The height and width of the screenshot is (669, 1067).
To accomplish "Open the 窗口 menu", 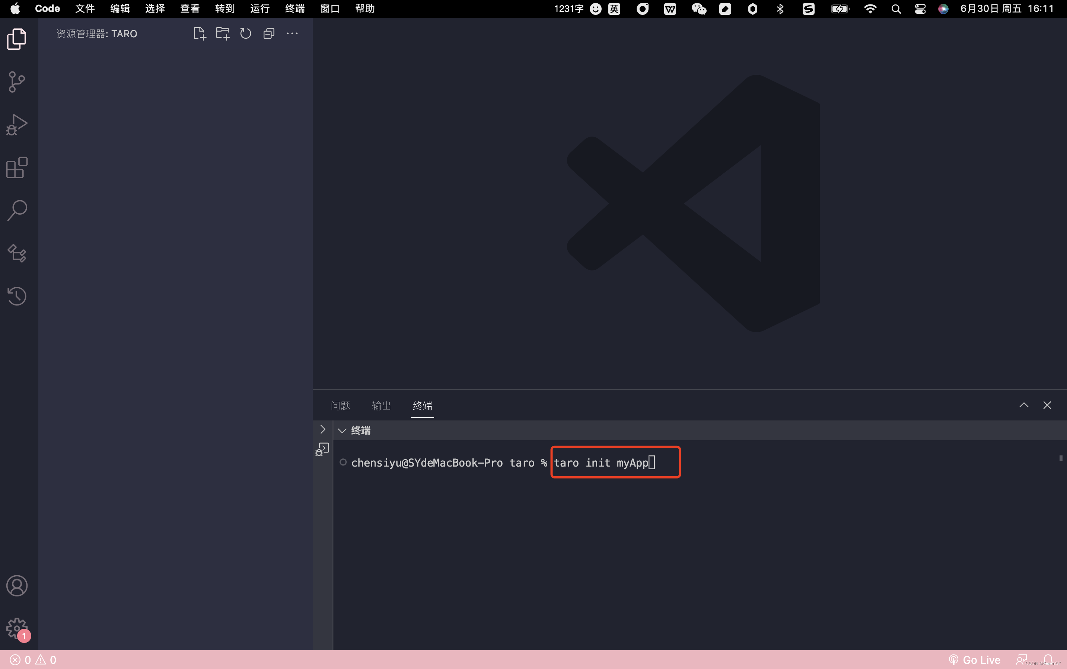I will coord(330,9).
